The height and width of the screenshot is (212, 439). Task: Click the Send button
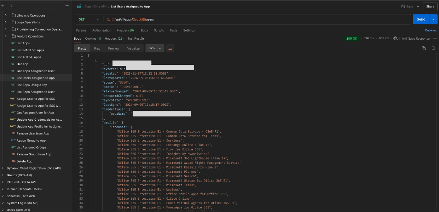[x=420, y=19]
